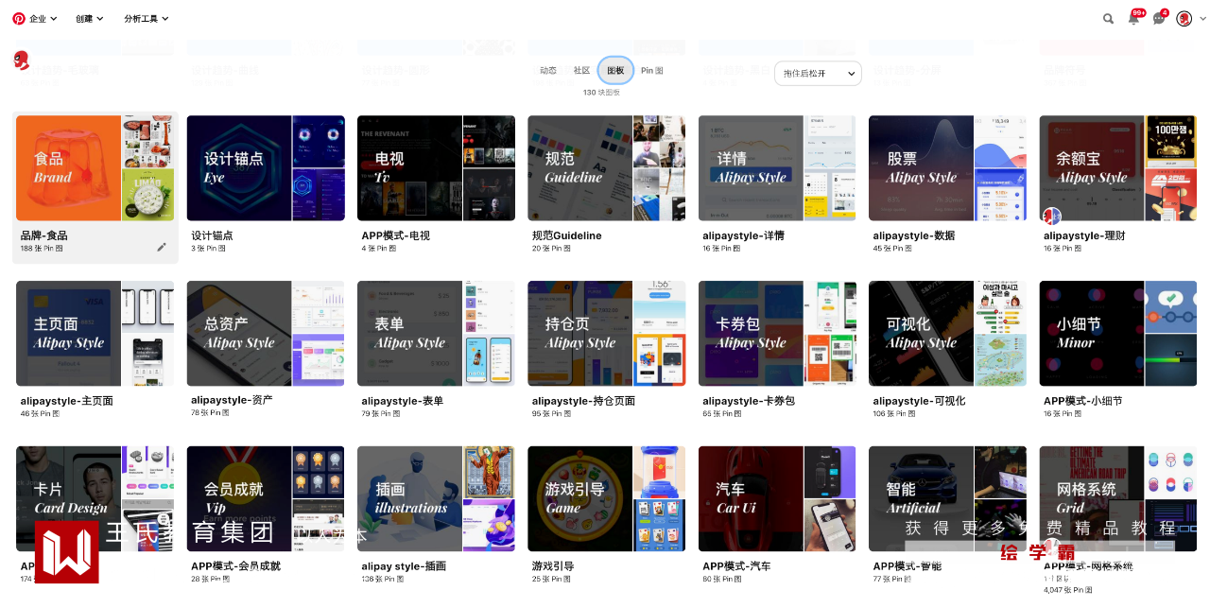Image resolution: width=1210 pixels, height=608 pixels.
Task: Click the Pinterest logo icon
Action: 19,18
